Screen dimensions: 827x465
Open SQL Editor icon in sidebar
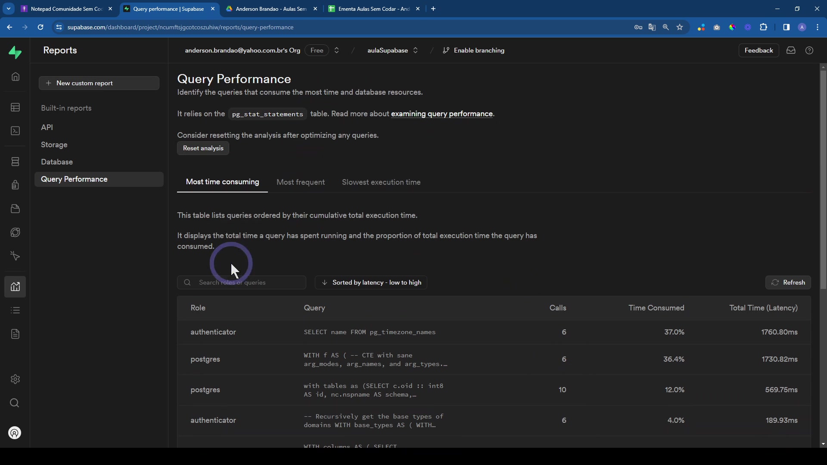pyautogui.click(x=16, y=131)
